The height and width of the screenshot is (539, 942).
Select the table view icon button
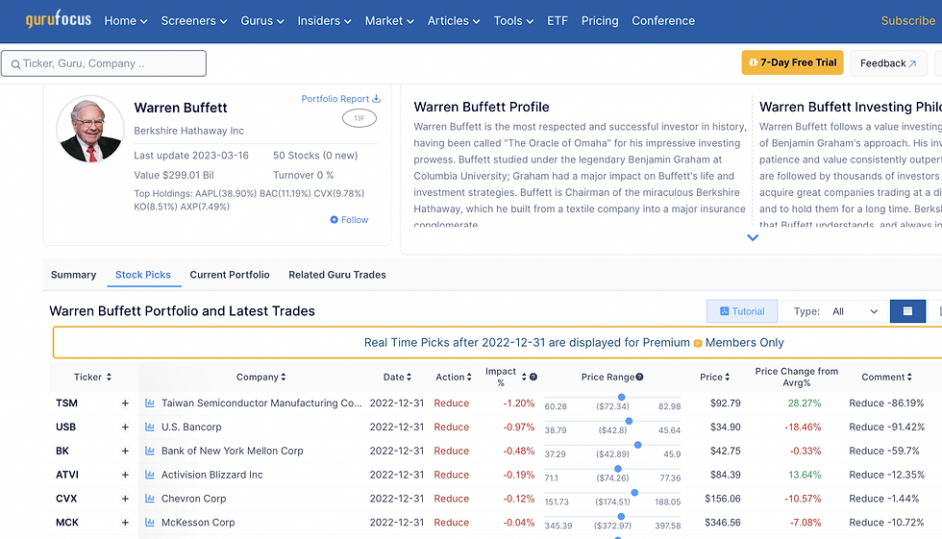[x=907, y=311]
